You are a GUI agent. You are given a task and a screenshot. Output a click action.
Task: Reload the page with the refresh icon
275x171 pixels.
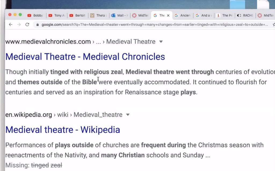(27, 24)
